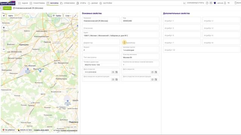Image resolution: width=241 pixels, height=135 pixels.
Task: Expand the map Слои layers dropdown
Action: click(x=68, y=16)
